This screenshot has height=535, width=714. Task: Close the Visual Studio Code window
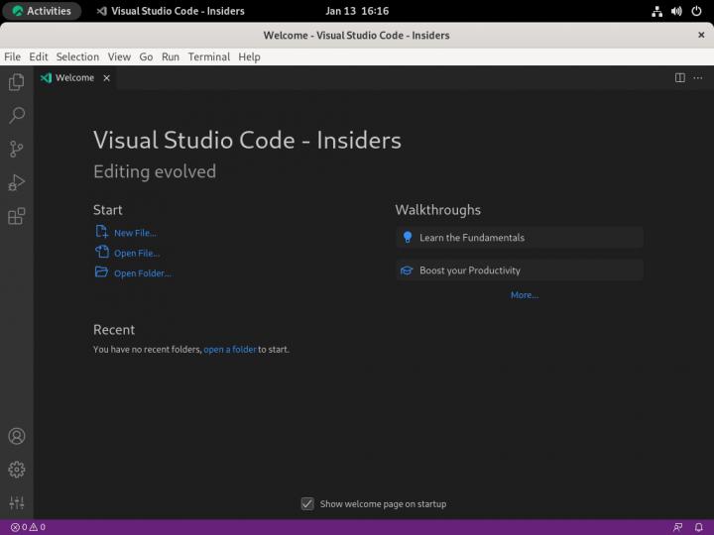point(701,35)
